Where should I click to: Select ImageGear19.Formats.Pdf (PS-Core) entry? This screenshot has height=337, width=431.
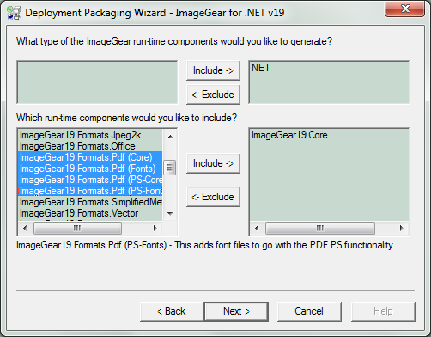pos(90,180)
